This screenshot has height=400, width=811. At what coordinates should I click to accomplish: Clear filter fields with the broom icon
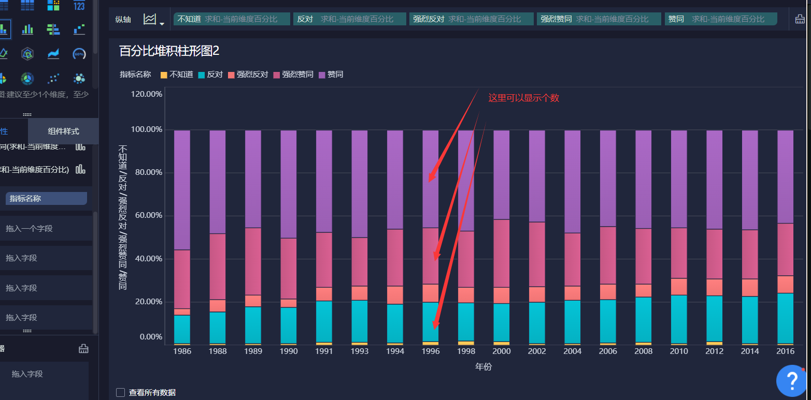[x=83, y=349]
